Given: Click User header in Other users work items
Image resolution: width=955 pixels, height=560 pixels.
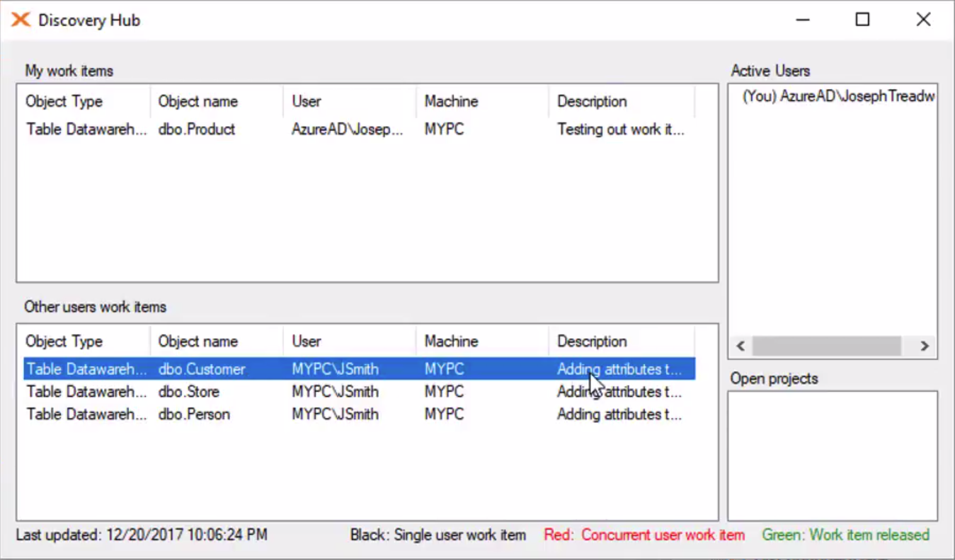Looking at the screenshot, I should 350,341.
